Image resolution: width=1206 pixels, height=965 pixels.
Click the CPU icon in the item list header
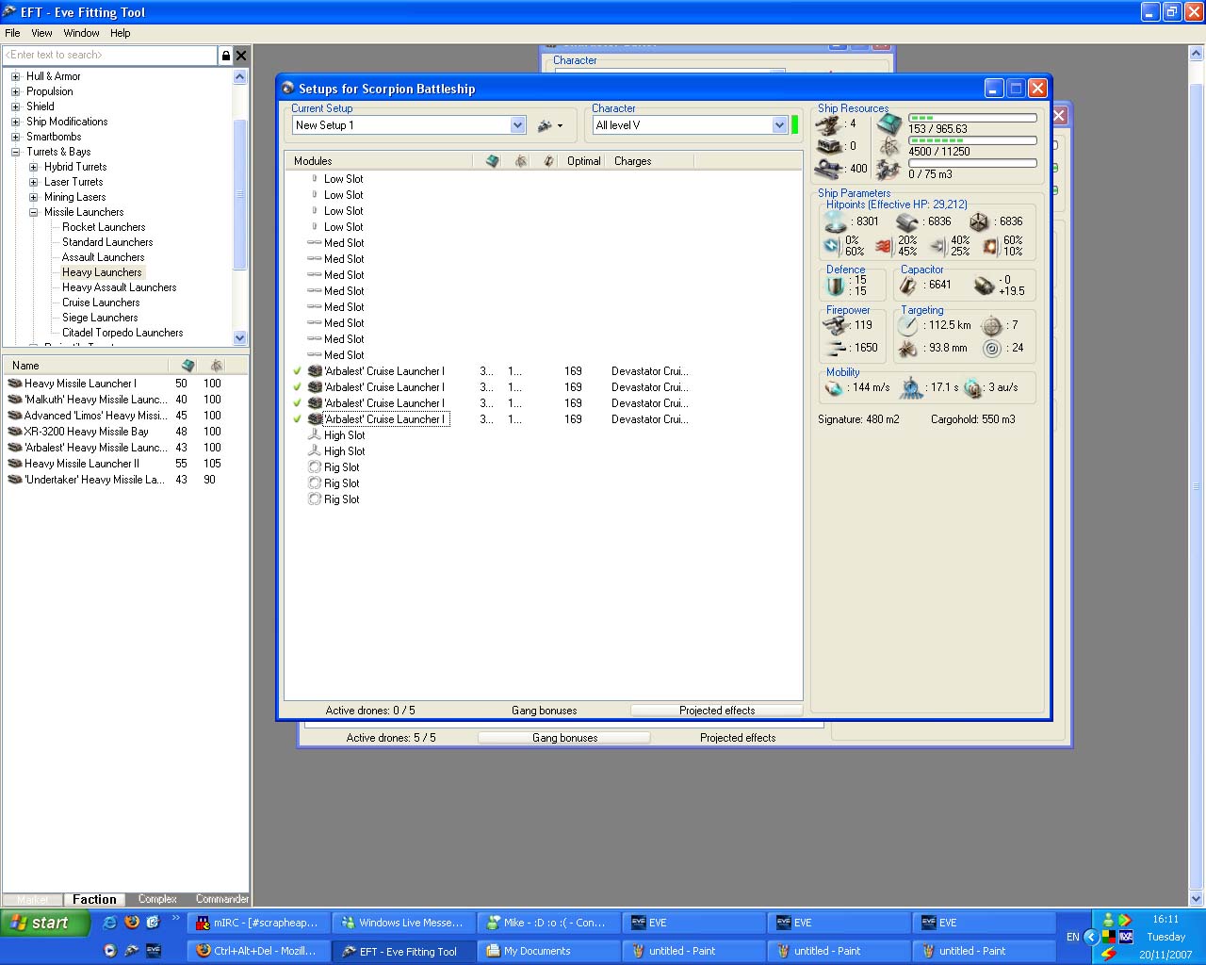coord(187,366)
